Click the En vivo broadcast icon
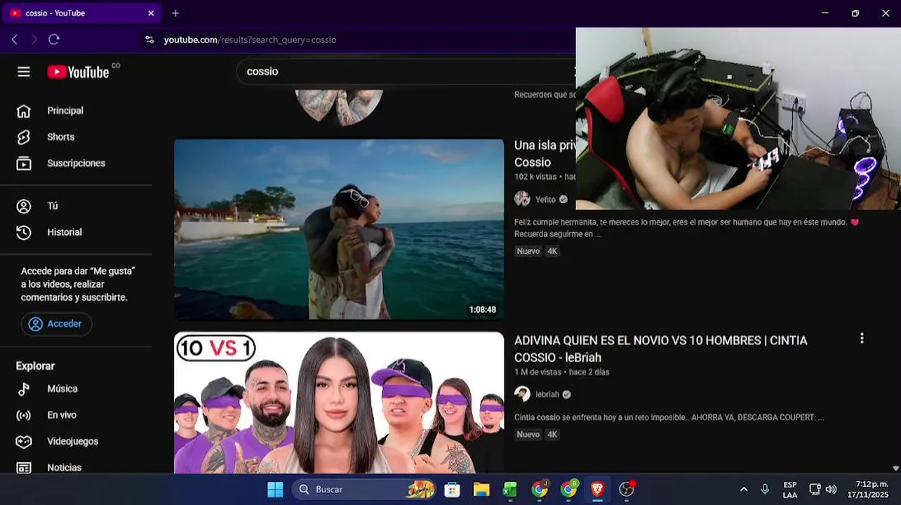 [24, 415]
